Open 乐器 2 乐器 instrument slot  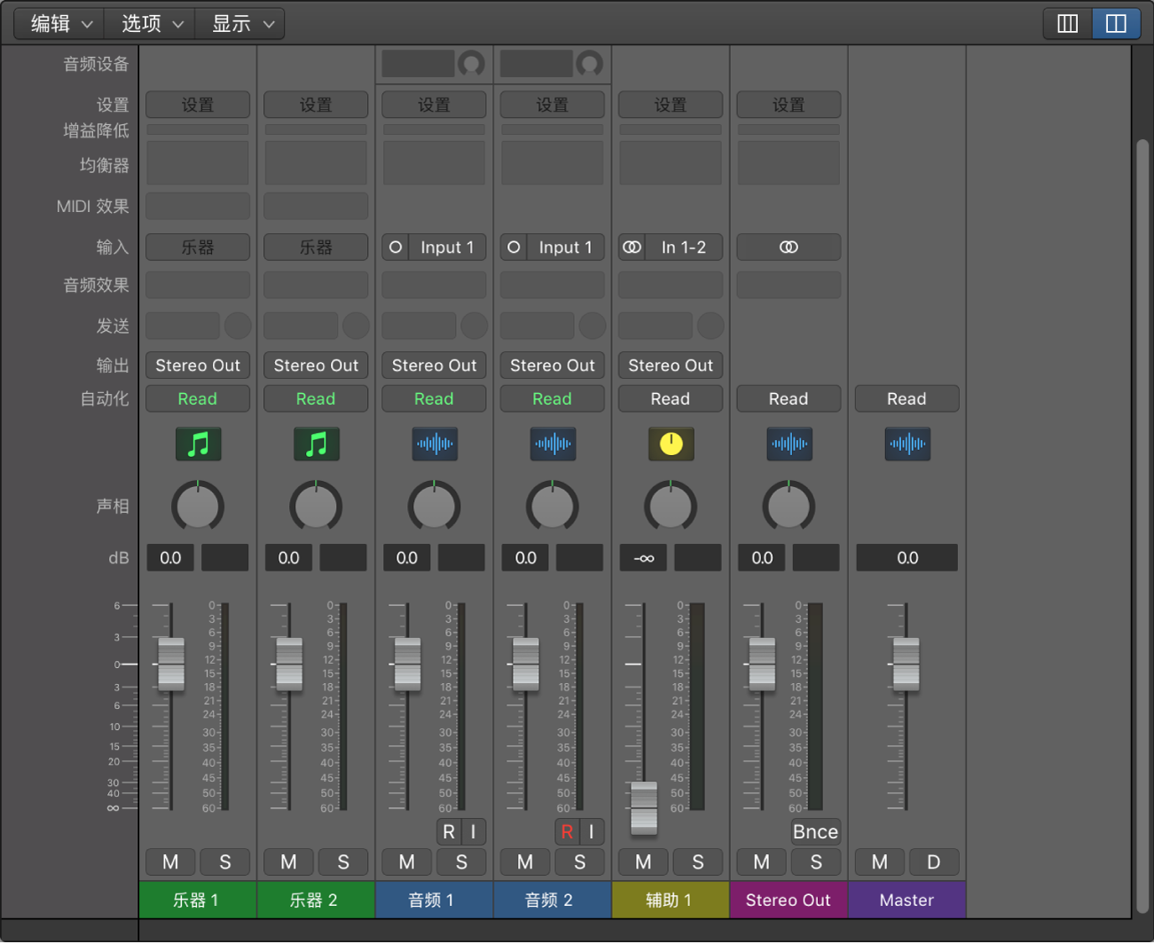tap(316, 248)
